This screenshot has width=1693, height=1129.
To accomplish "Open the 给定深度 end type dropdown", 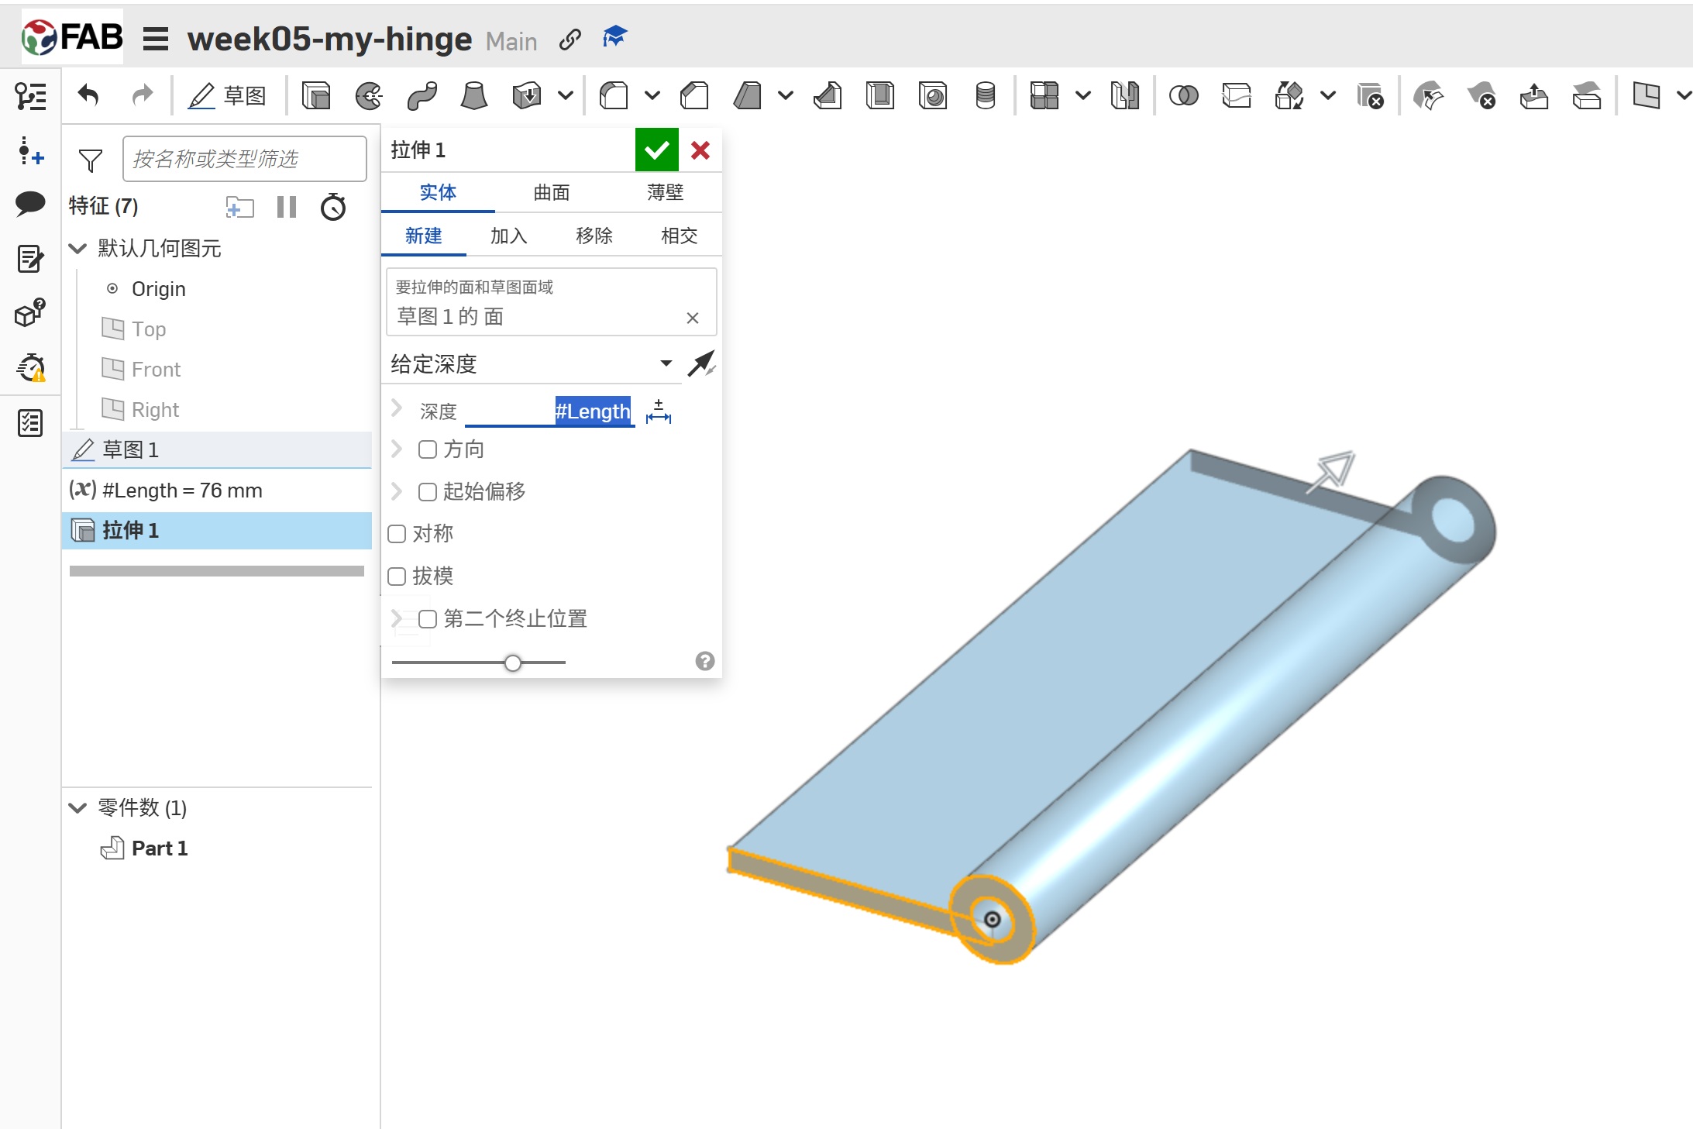I will (666, 363).
